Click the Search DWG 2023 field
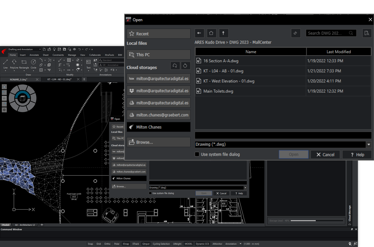This screenshot has width=374, height=247. tap(331, 33)
